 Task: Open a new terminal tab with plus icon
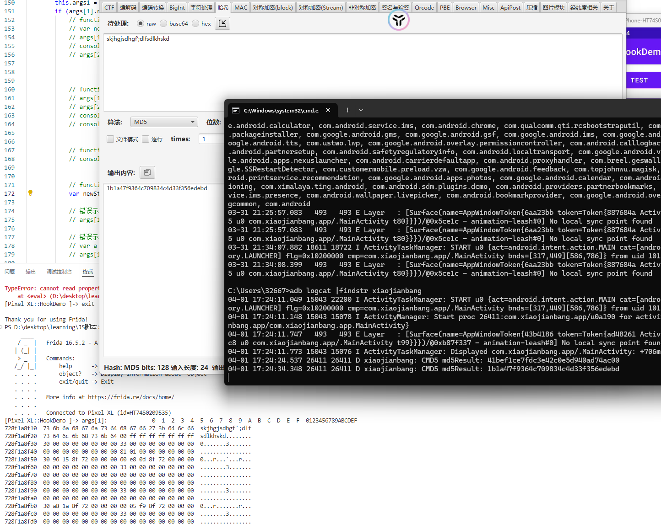347,110
